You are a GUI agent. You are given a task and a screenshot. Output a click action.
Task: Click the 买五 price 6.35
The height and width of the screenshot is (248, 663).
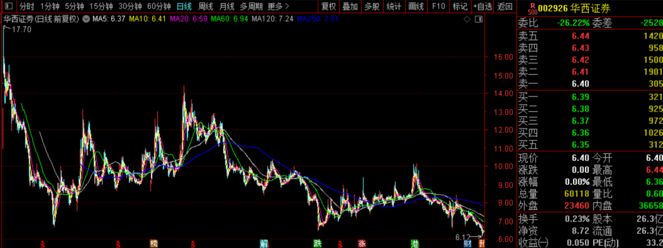(x=581, y=145)
